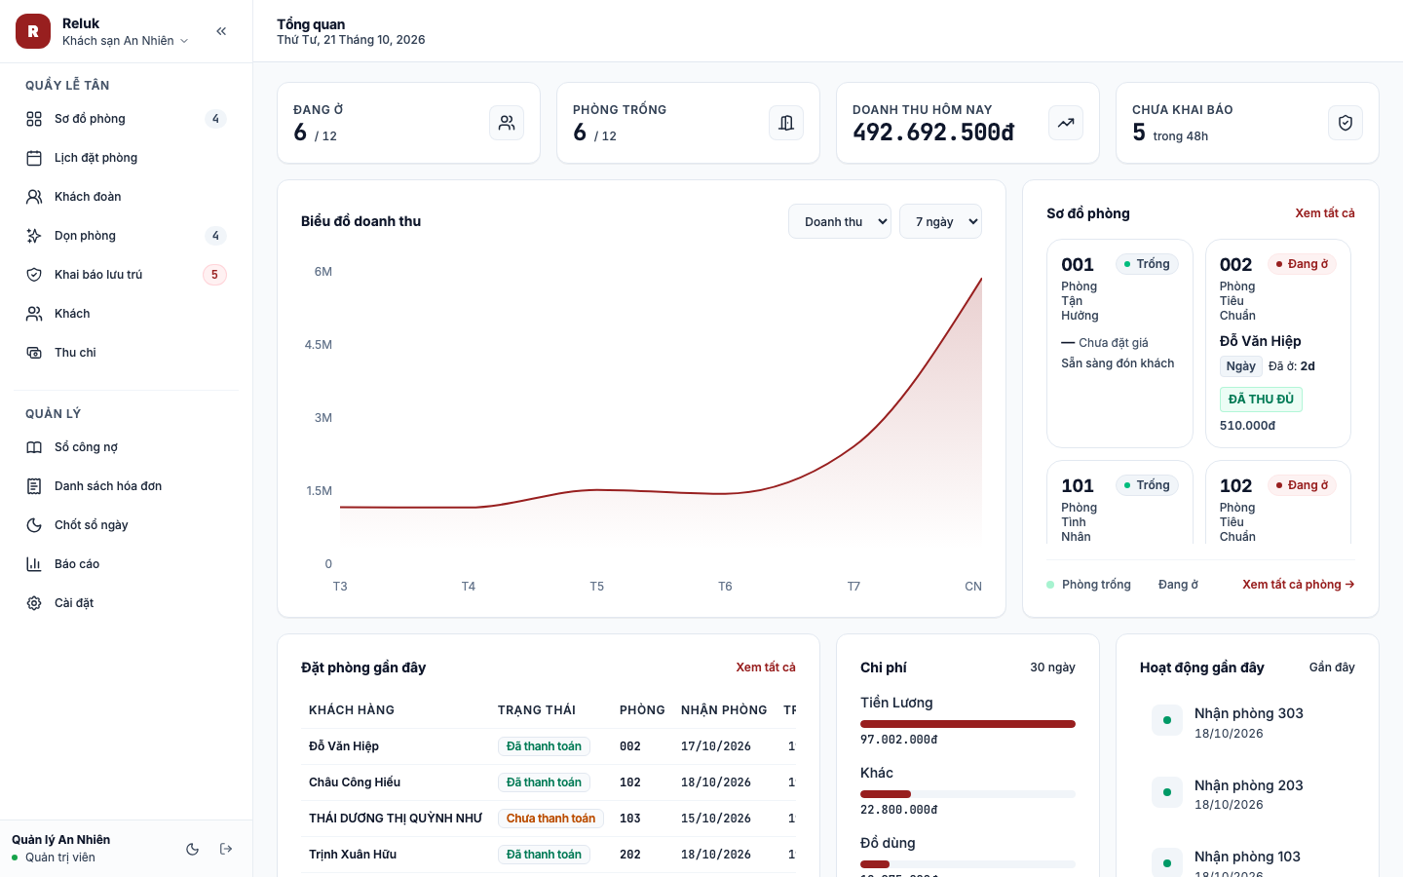Click the trending arrow icon on Doanh thu hôm nay
This screenshot has height=877, width=1403.
1066,123
